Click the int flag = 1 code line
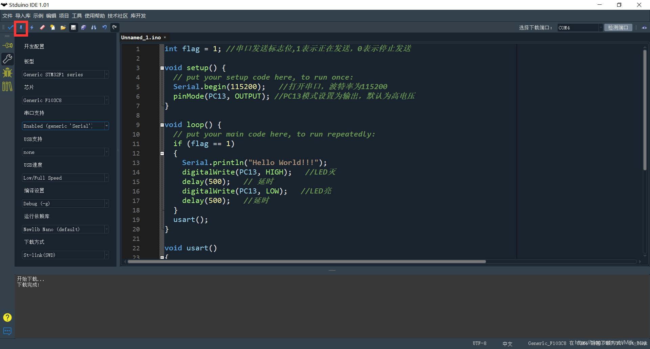 193,49
